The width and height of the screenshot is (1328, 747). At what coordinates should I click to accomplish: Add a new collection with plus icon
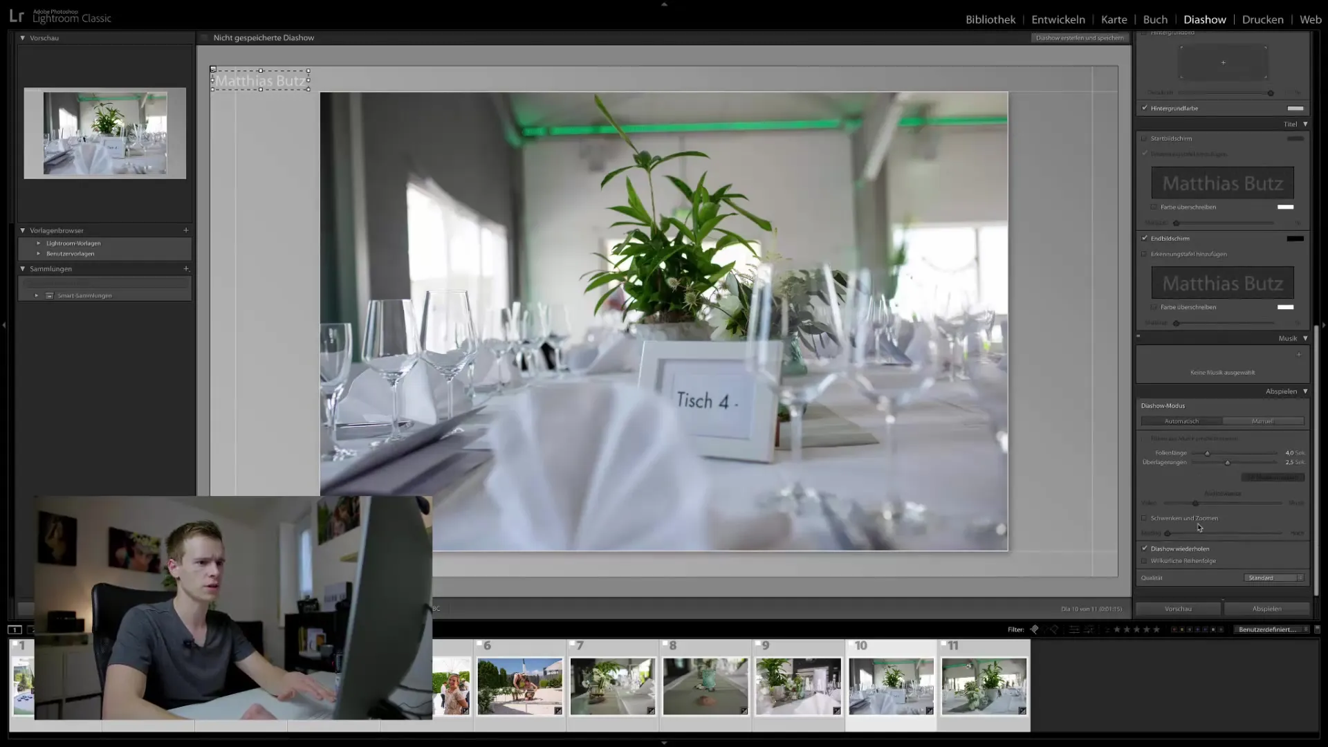tap(185, 268)
